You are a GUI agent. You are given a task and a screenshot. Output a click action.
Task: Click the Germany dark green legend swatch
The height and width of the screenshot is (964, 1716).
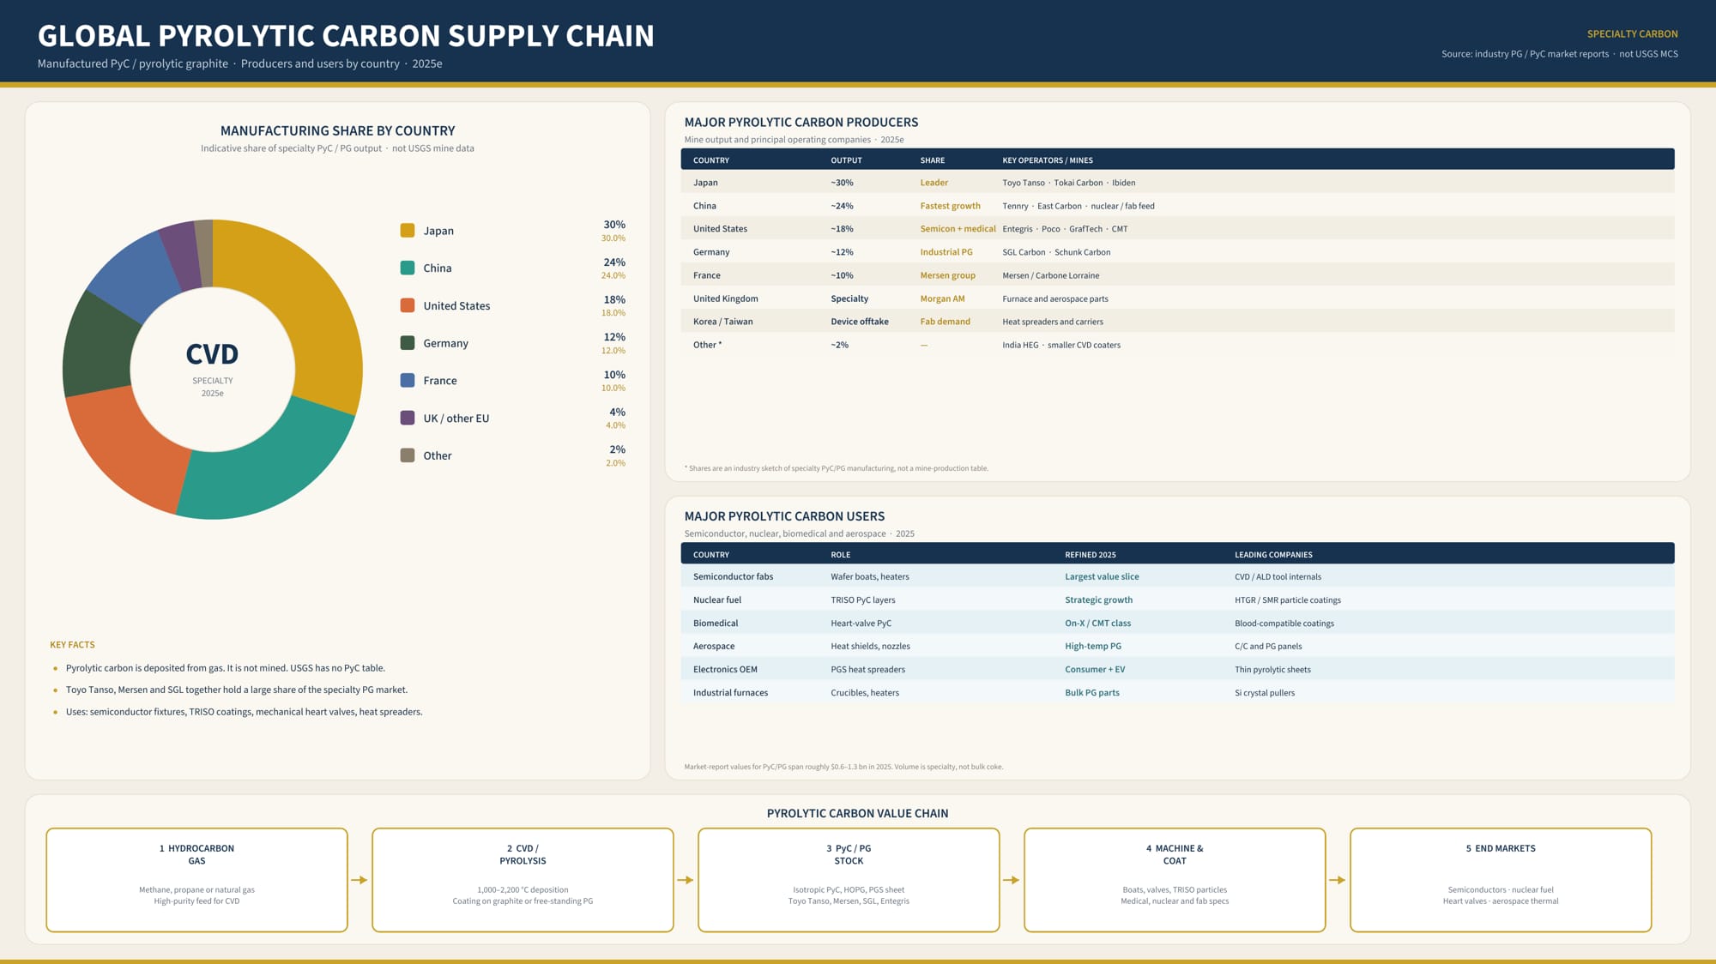tap(408, 343)
